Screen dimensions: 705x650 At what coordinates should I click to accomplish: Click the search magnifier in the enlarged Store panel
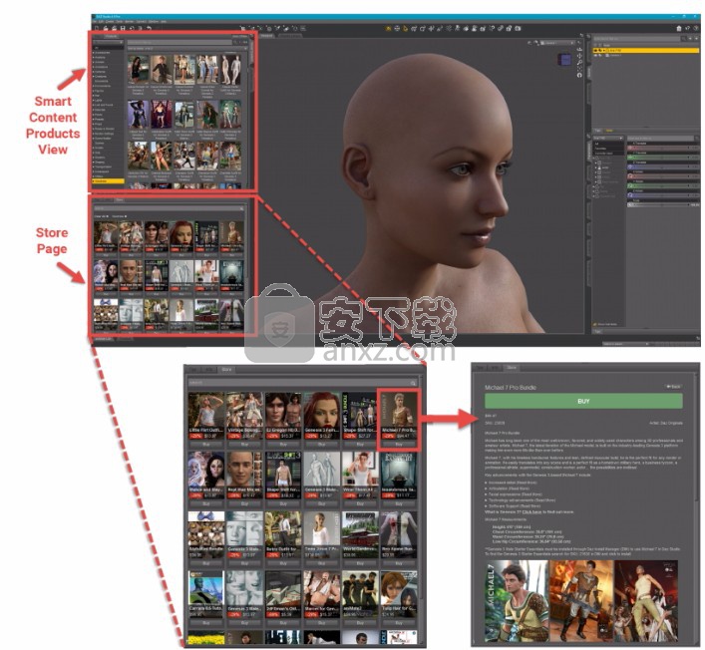tap(412, 383)
